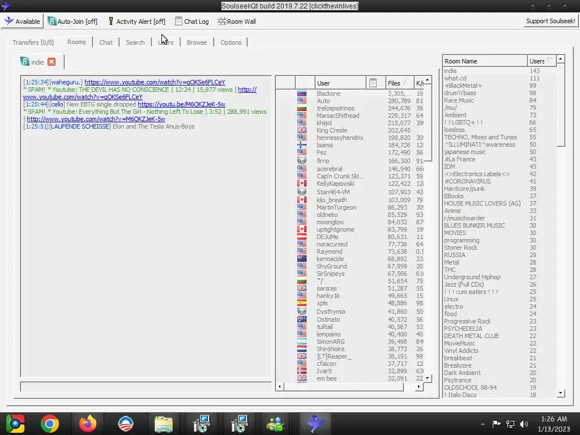580x435 pixels.
Task: Open http://www.youtube.com/watch?v=M6QKZJeK-5w link
Action: click(x=96, y=119)
